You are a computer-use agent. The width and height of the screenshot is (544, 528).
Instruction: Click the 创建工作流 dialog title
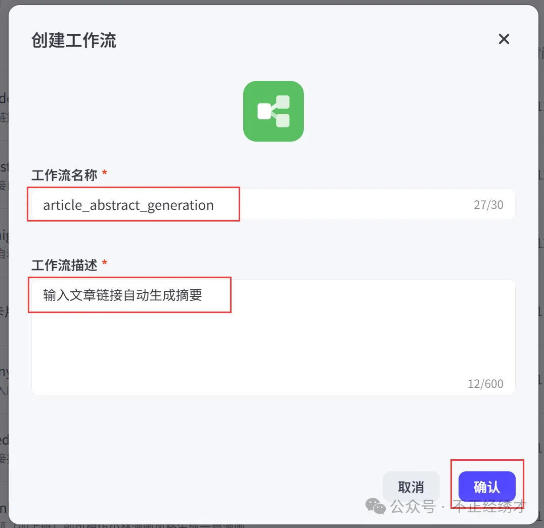pyautogui.click(x=73, y=40)
